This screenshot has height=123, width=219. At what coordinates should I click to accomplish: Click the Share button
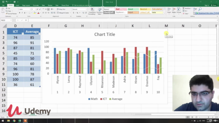(x=214, y=5)
